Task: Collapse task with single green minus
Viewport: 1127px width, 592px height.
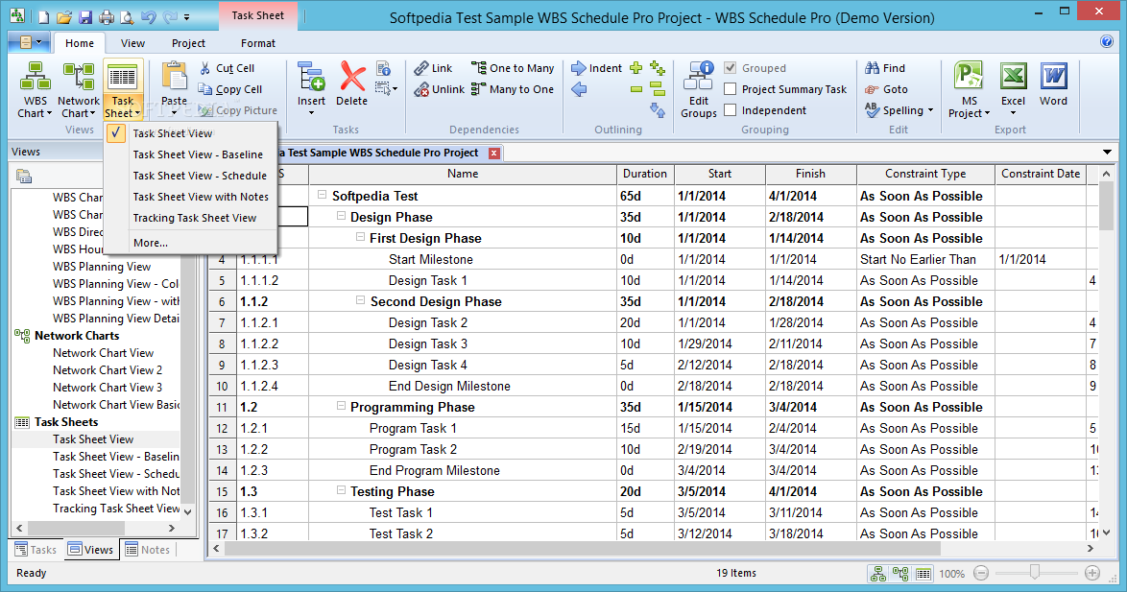Action: click(x=636, y=89)
